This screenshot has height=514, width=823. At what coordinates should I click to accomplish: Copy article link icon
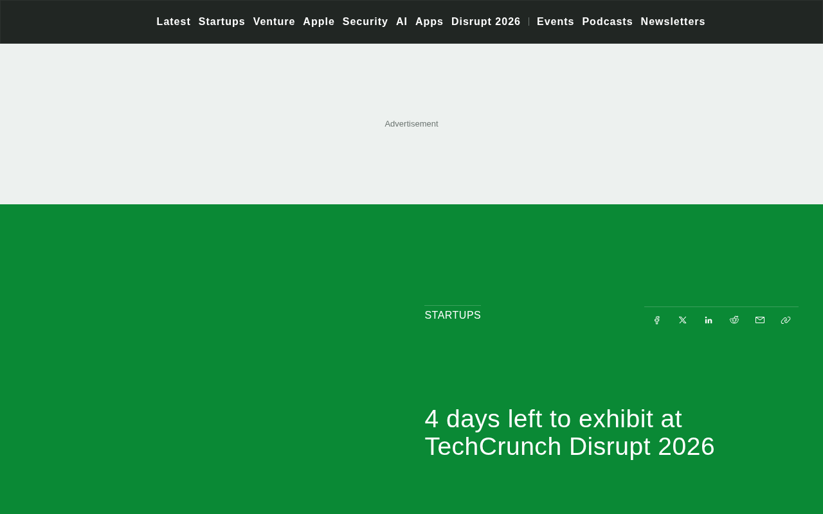click(786, 320)
